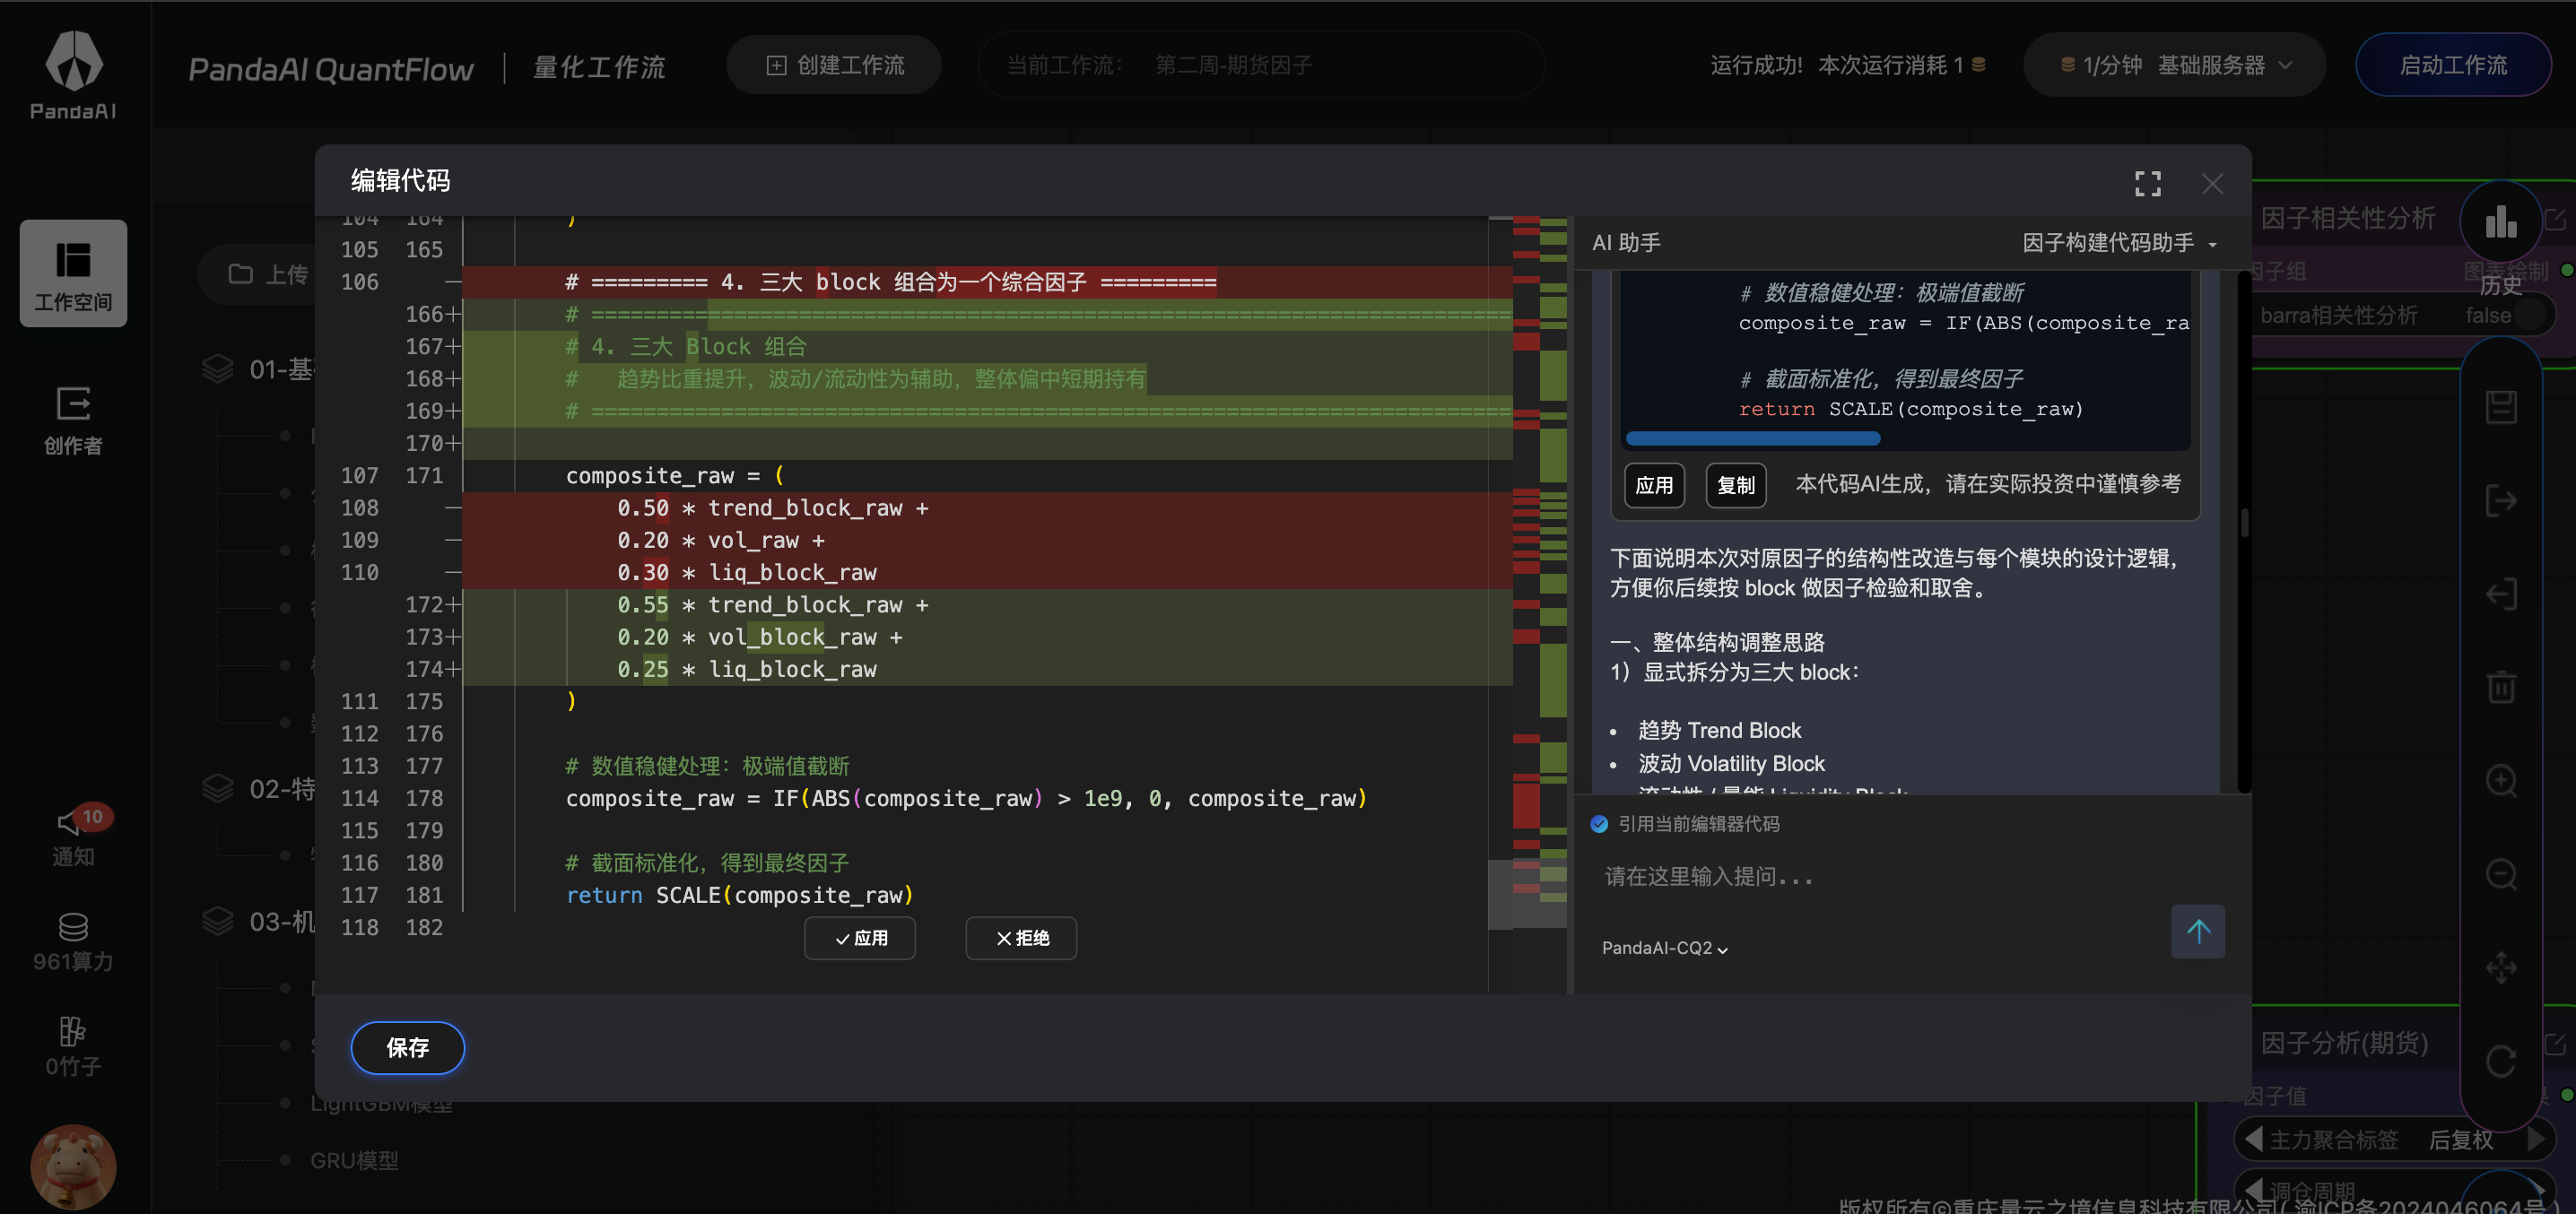Send the AI assistant prompt arrow
Screen dimensions: 2576x1214
[x=2197, y=931]
